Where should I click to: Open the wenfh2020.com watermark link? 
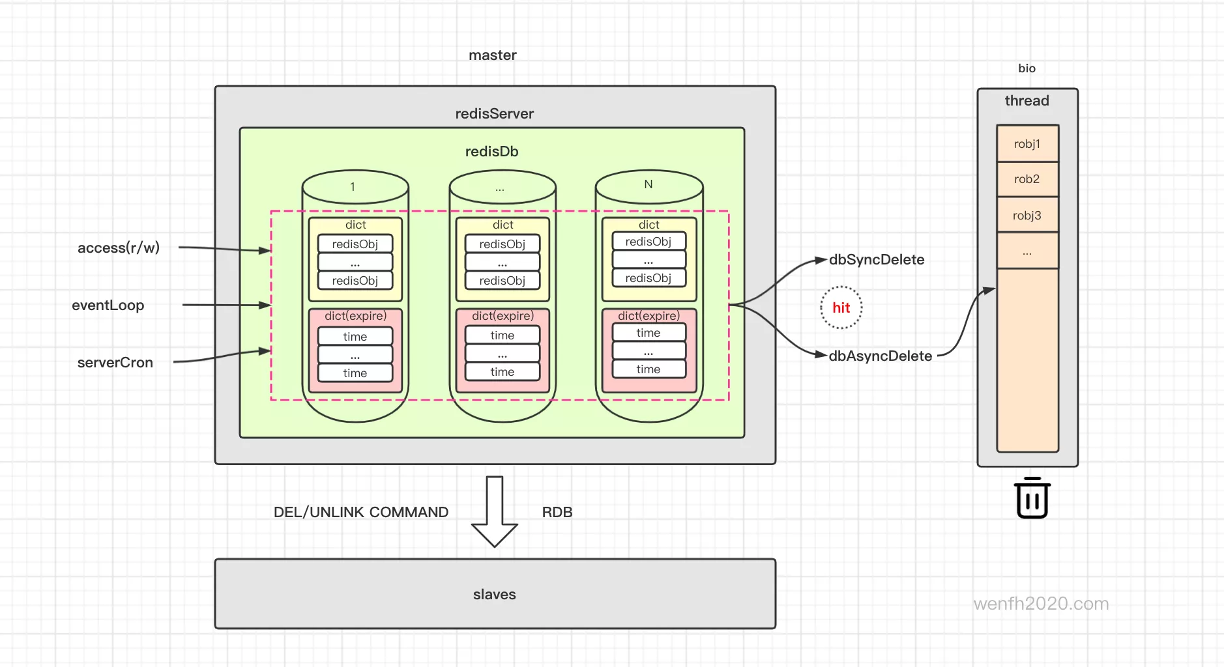1041,604
